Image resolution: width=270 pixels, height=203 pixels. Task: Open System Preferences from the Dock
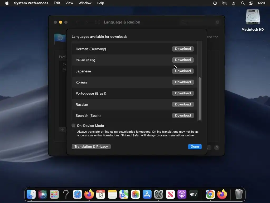159,194
